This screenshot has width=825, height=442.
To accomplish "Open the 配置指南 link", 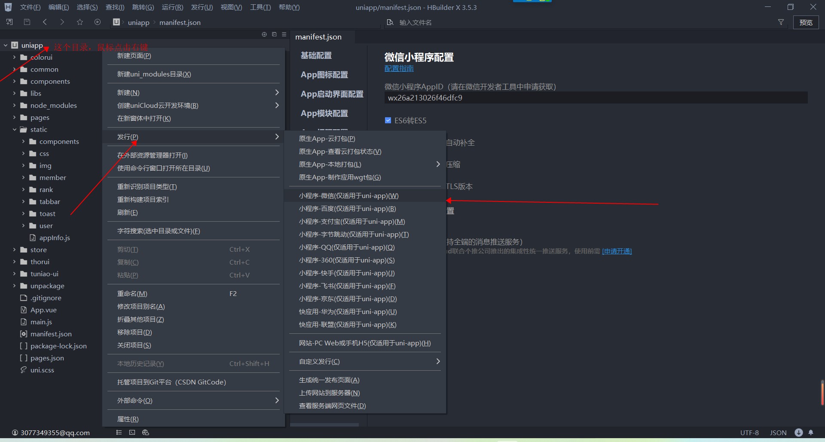I will coord(399,68).
